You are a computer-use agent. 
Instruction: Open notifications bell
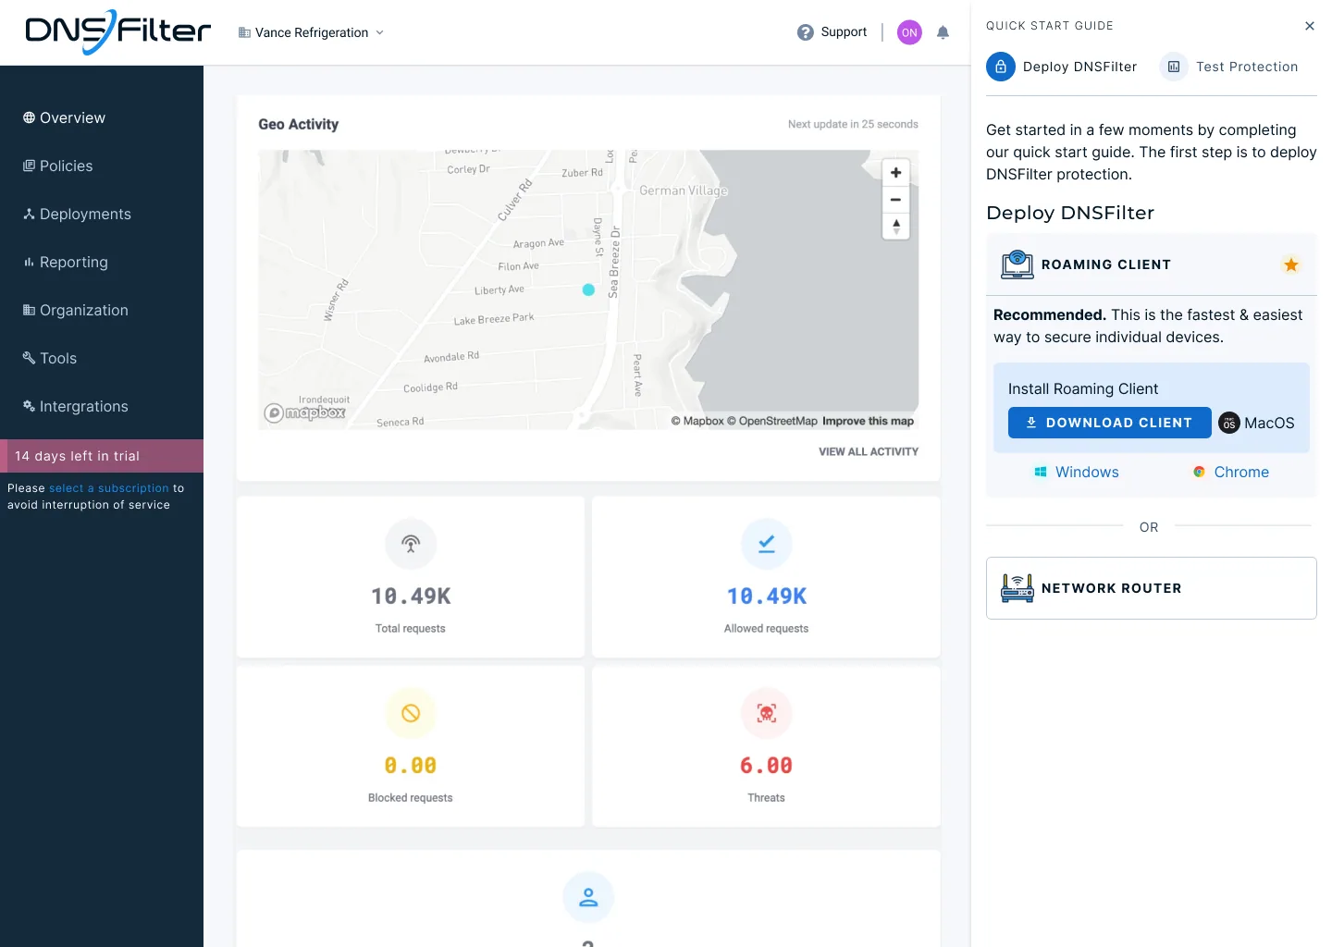943,32
